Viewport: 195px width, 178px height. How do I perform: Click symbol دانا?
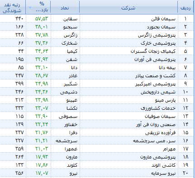74,68
